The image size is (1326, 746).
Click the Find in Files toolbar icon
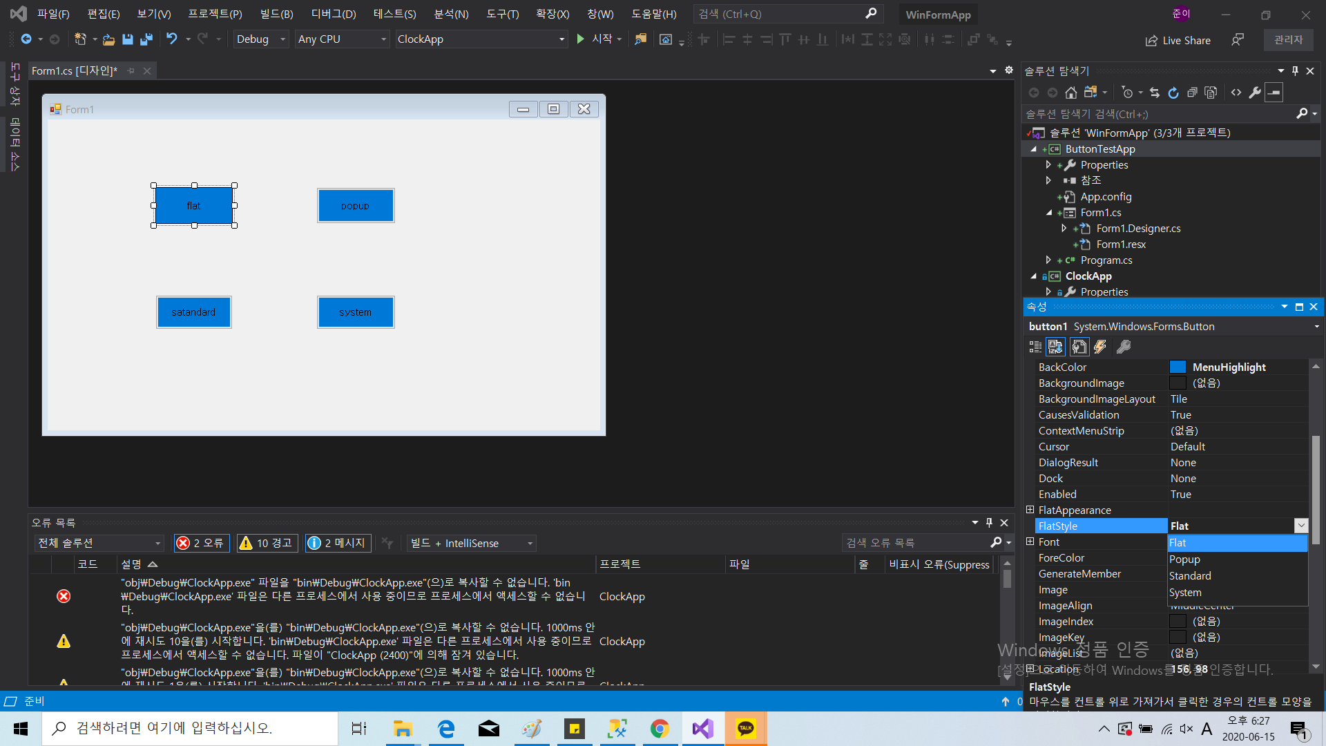641,39
